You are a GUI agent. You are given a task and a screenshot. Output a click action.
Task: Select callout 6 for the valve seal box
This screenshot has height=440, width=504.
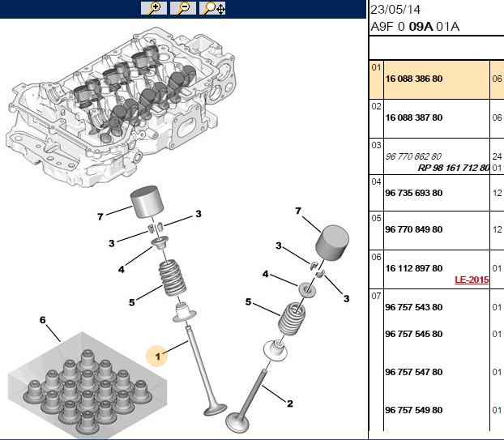(42, 320)
